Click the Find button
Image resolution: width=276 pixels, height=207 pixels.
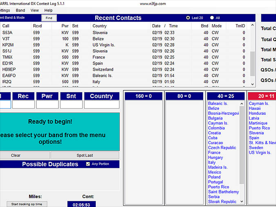coord(49,18)
